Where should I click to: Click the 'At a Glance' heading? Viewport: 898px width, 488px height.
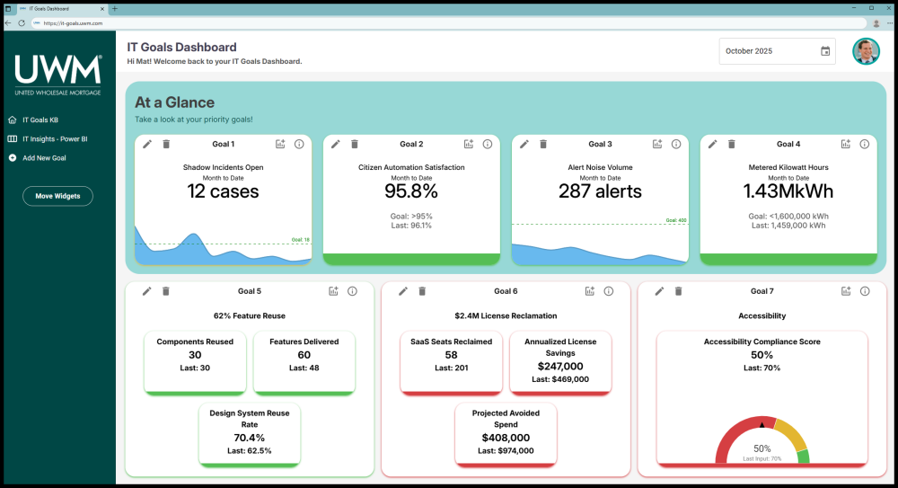[x=175, y=102]
